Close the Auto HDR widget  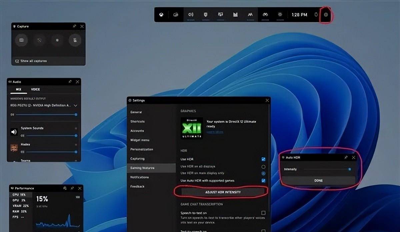[354, 157]
